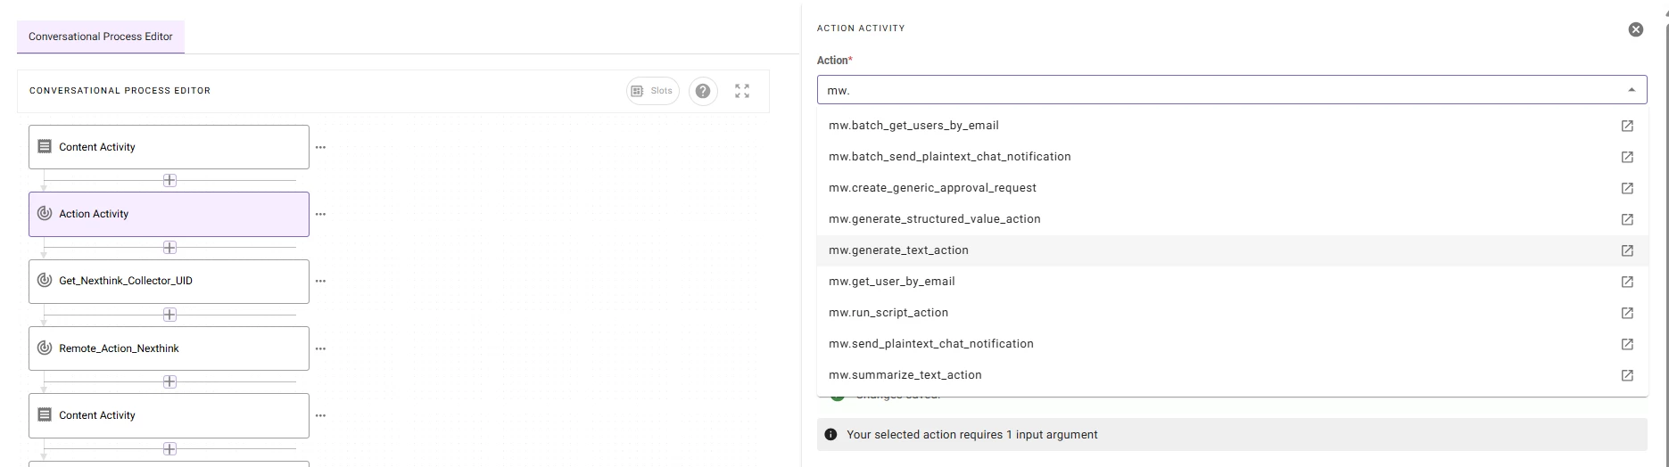The height and width of the screenshot is (467, 1669).
Task: Choose mw.generate_structured_value_action from list
Action: tap(934, 219)
